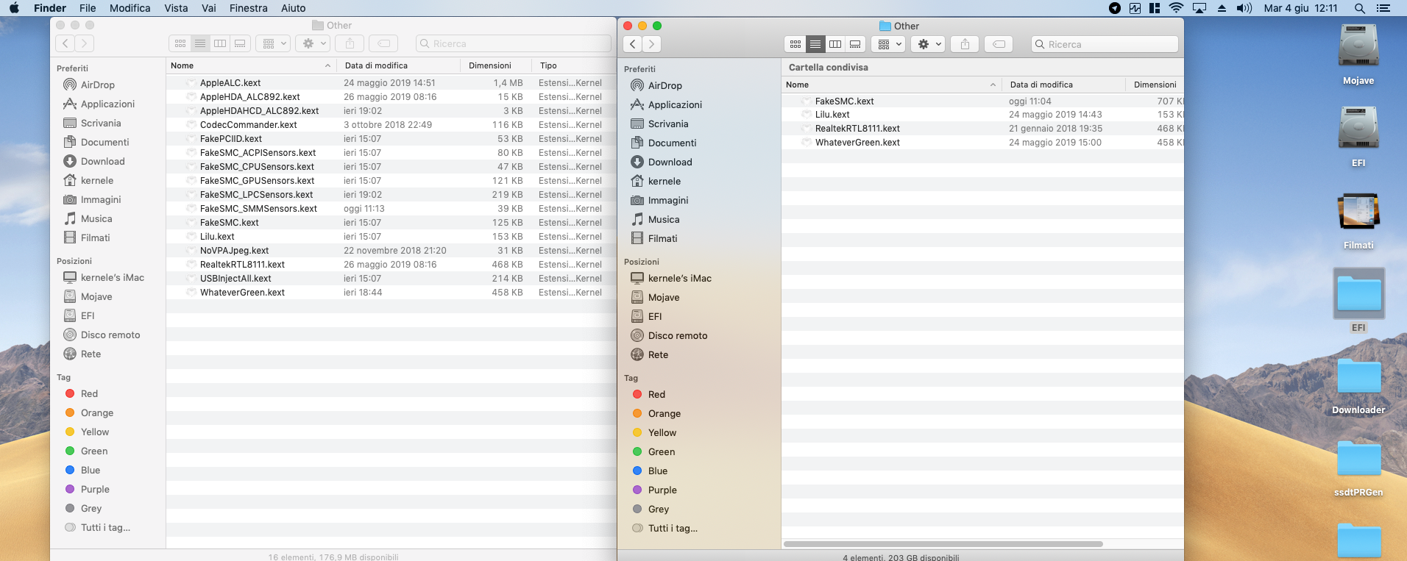Select Applicazioni in right window sidebar
This screenshot has width=1407, height=561.
pos(675,104)
